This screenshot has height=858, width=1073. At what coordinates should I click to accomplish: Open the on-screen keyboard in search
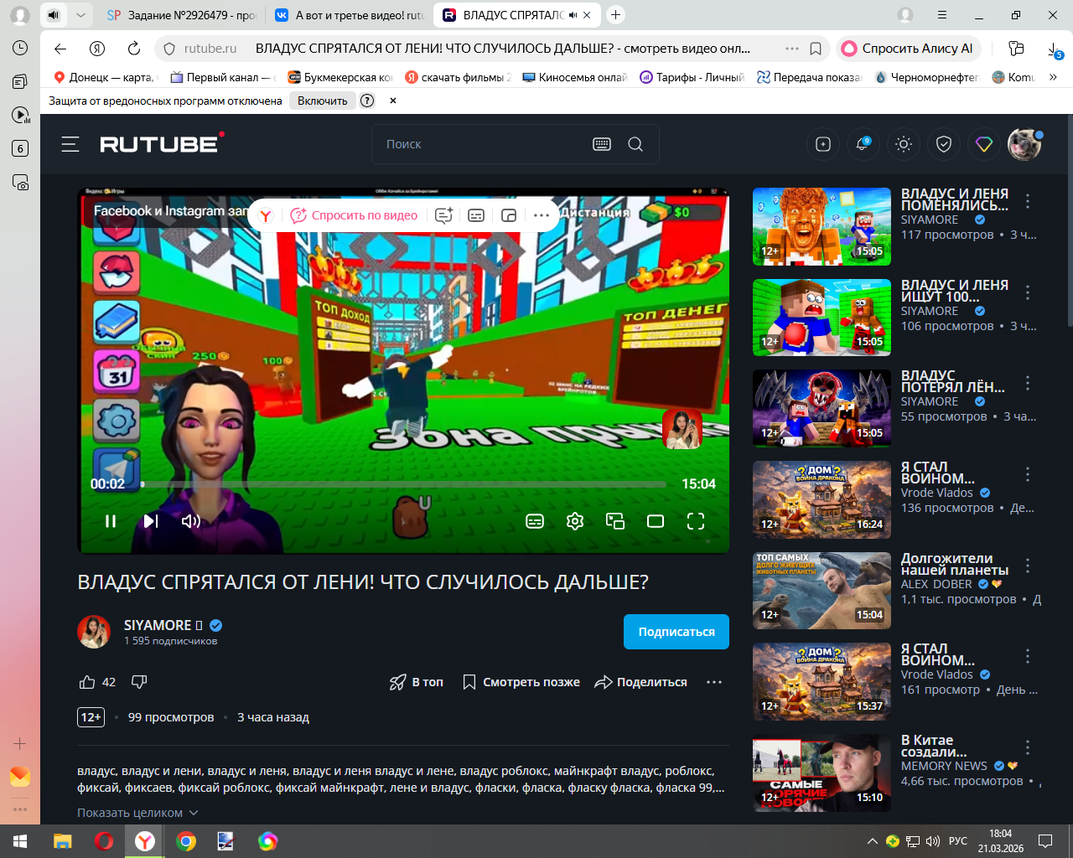602,144
